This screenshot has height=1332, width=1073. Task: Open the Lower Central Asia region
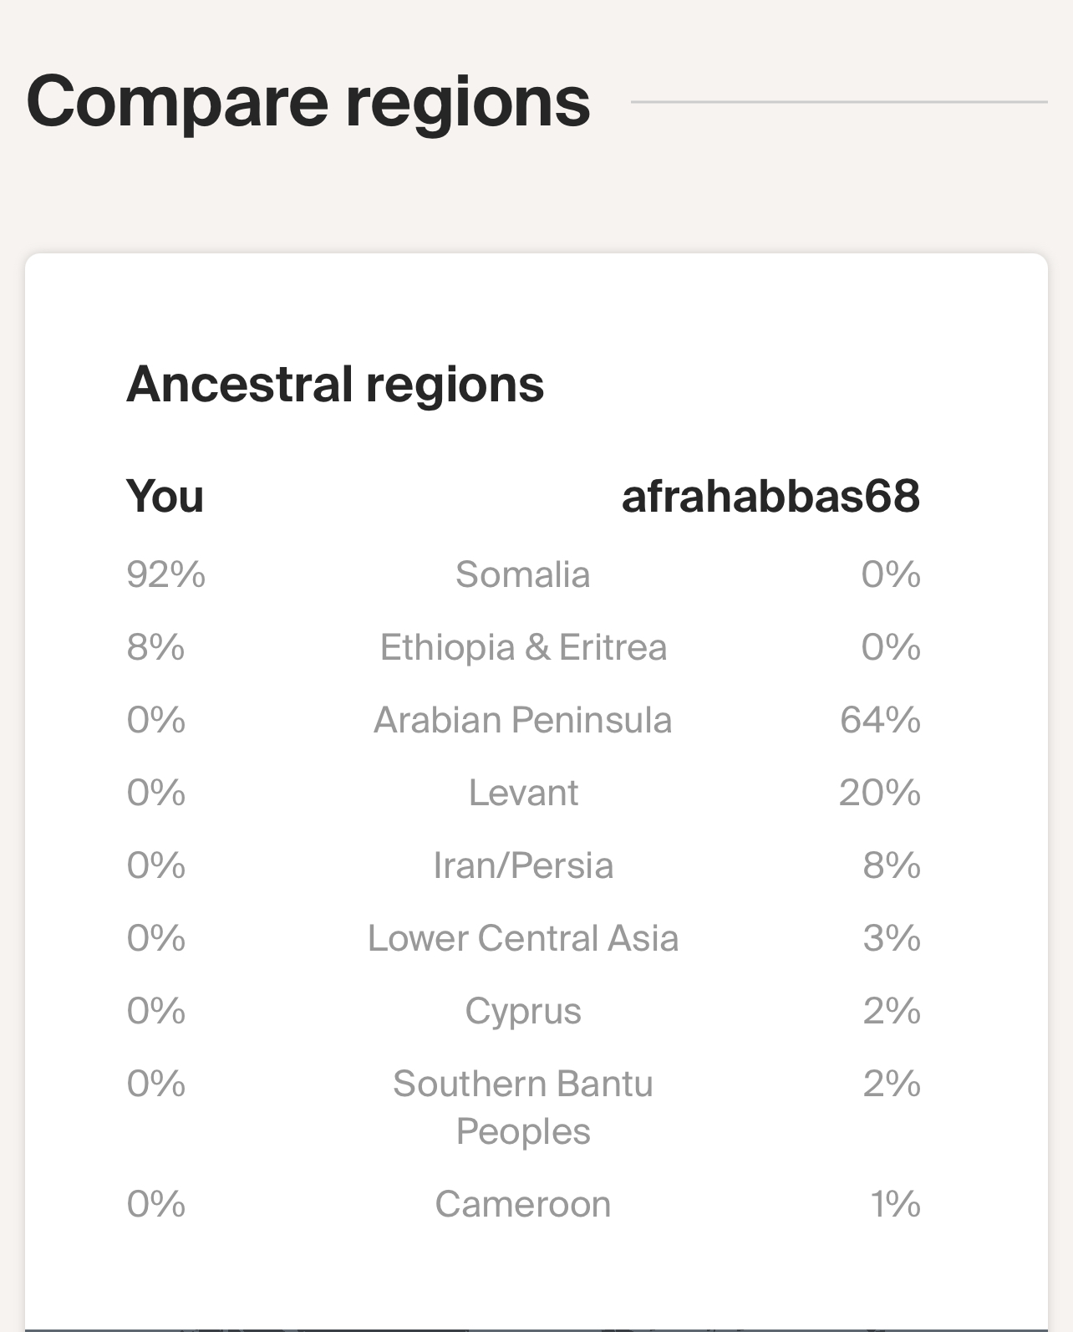(x=523, y=938)
